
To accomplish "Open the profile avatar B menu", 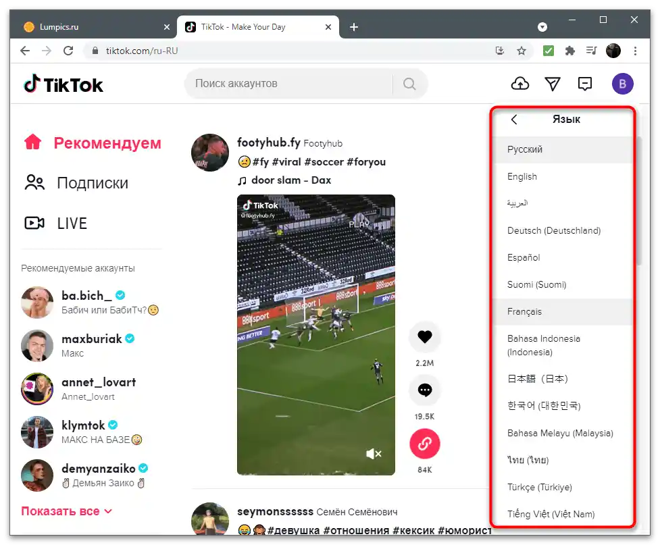I will click(x=622, y=84).
